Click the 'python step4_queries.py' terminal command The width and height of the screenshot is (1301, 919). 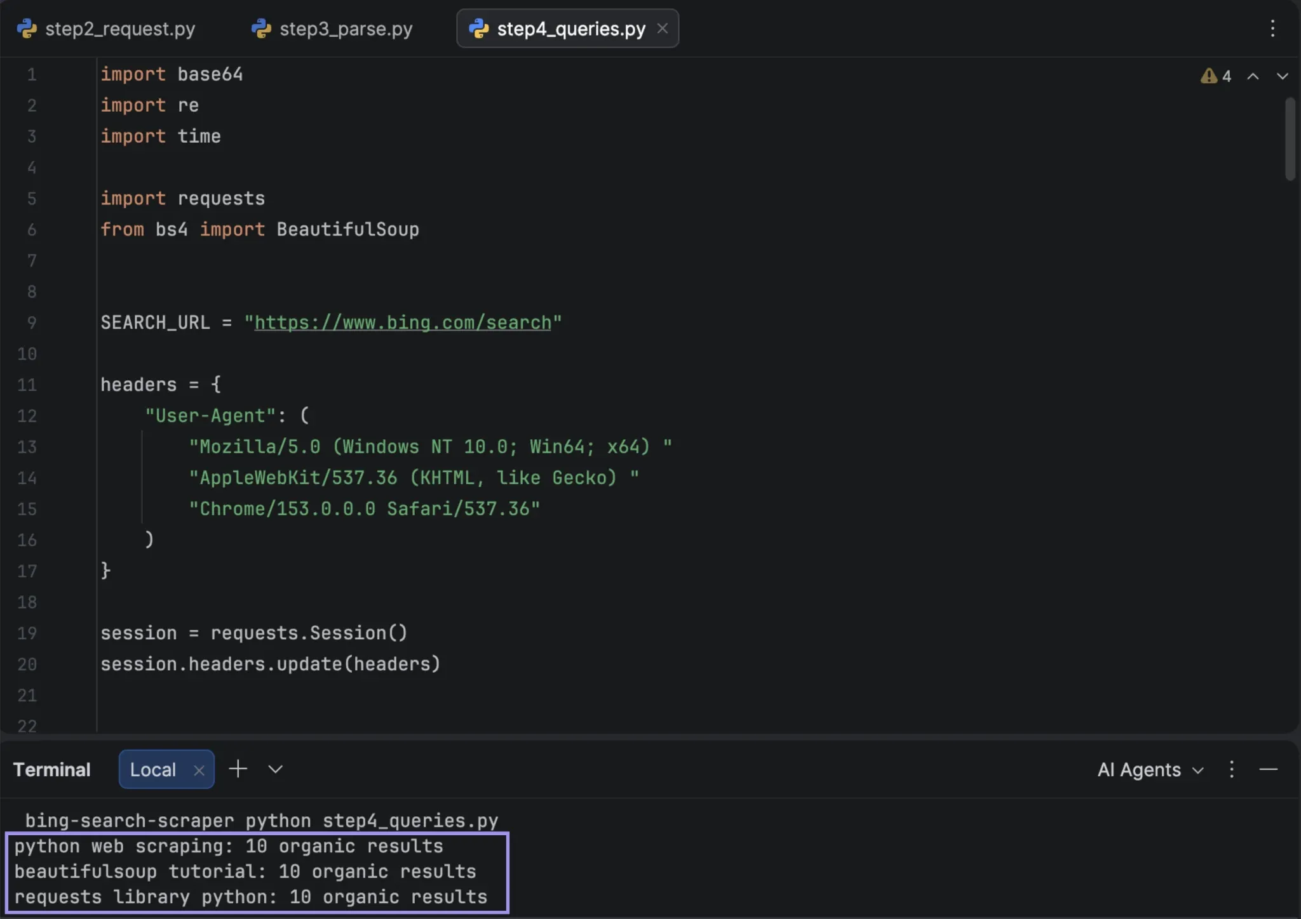click(372, 821)
